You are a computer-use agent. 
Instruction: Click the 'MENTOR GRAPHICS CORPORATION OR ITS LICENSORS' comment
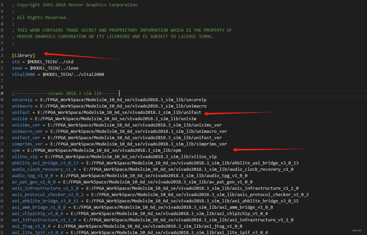click(113, 37)
